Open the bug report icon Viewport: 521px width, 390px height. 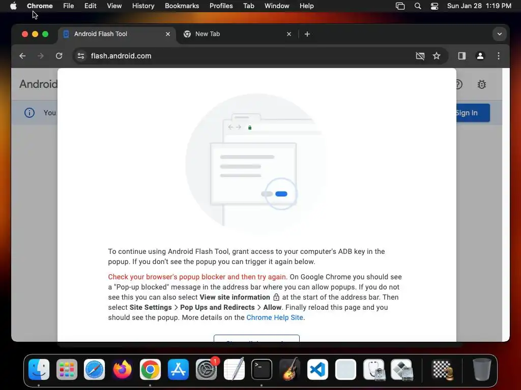coord(481,85)
